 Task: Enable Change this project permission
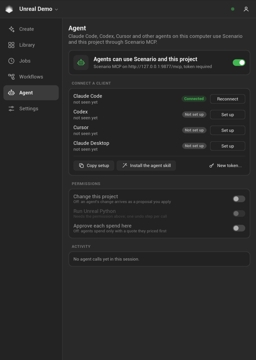tap(239, 199)
